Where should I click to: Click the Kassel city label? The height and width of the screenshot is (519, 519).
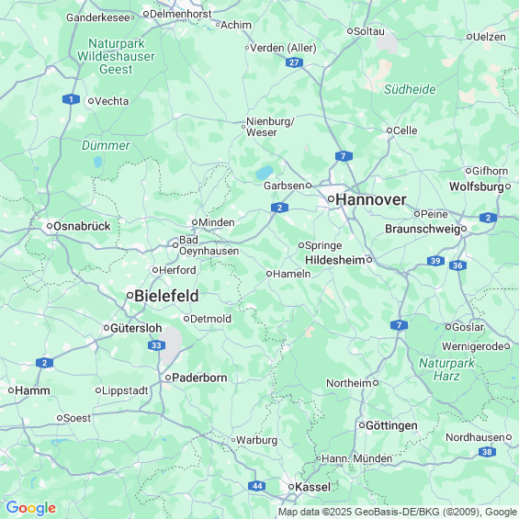[x=312, y=487]
